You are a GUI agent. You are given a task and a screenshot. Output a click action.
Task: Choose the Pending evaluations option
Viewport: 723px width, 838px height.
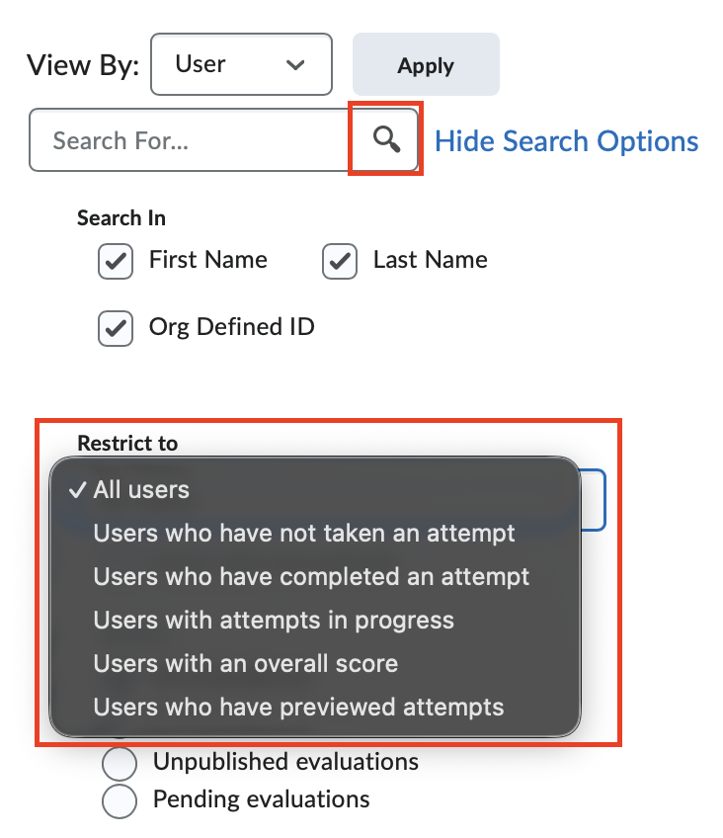(x=119, y=800)
